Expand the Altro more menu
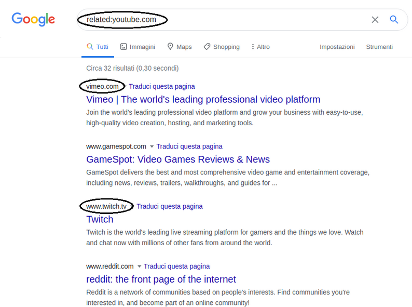Screen dimensions: 412x307 click(260, 47)
